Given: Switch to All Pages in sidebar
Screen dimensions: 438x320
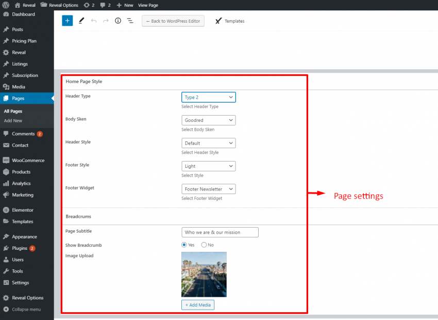Looking at the screenshot, I should (13, 111).
